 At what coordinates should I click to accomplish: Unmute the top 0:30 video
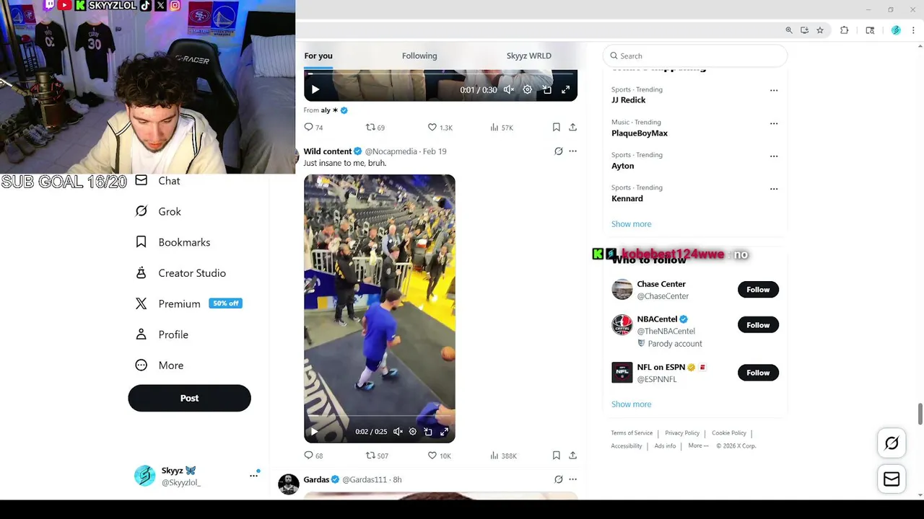click(x=509, y=89)
